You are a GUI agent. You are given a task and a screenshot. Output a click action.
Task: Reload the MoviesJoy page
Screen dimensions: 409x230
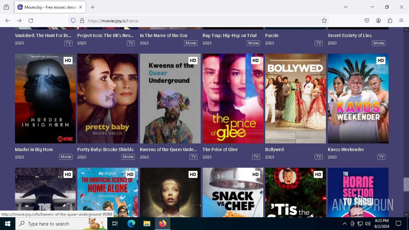[31, 21]
